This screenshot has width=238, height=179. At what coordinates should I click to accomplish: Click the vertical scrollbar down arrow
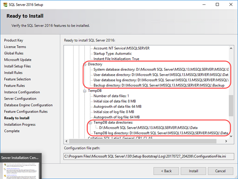(x=231, y=136)
